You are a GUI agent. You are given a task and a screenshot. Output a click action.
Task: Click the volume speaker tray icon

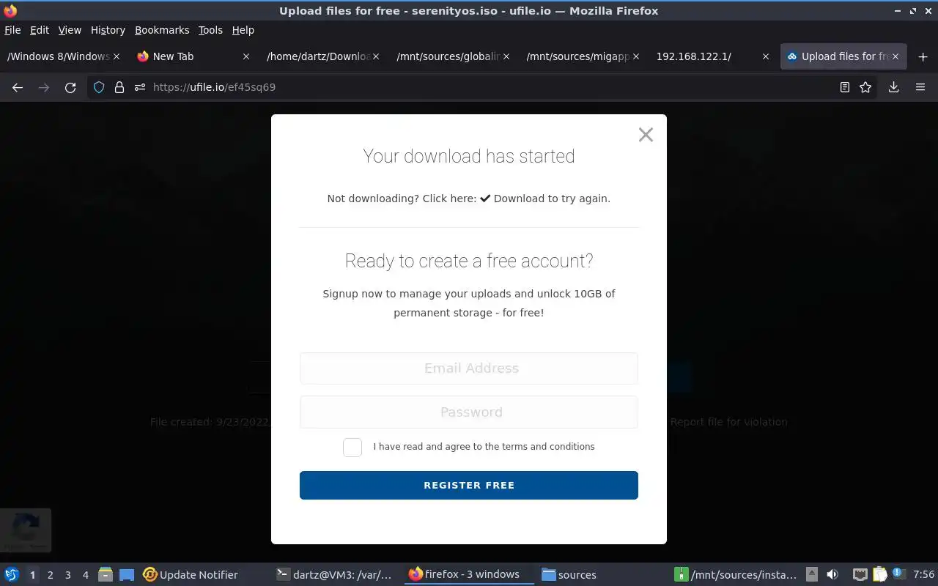(x=832, y=575)
